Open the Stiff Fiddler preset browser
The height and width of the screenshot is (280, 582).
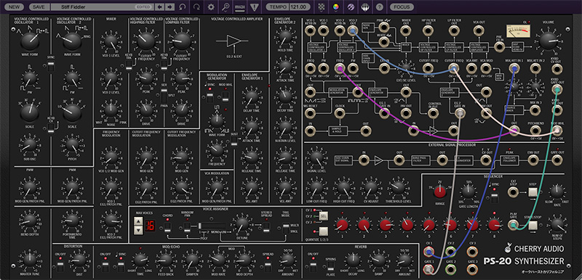101,7
